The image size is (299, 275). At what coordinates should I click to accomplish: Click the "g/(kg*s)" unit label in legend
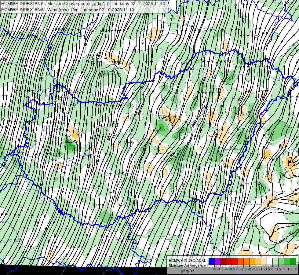(x=187, y=270)
